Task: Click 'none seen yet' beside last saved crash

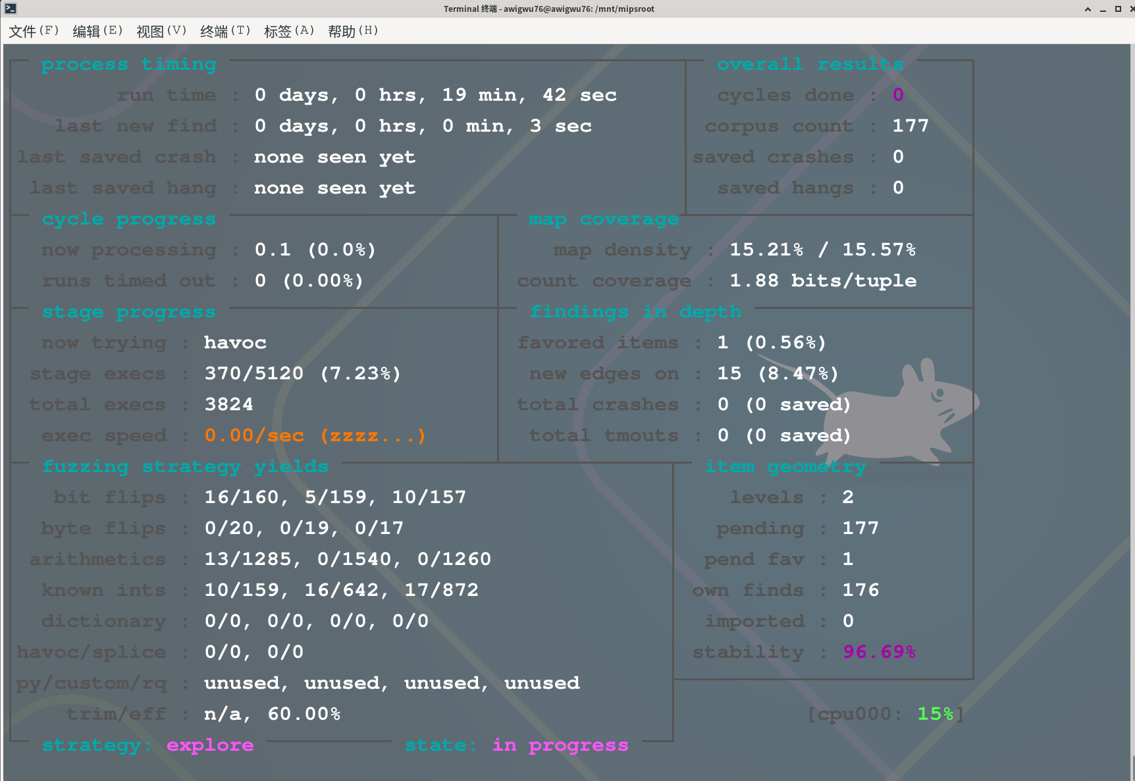Action: tap(335, 157)
